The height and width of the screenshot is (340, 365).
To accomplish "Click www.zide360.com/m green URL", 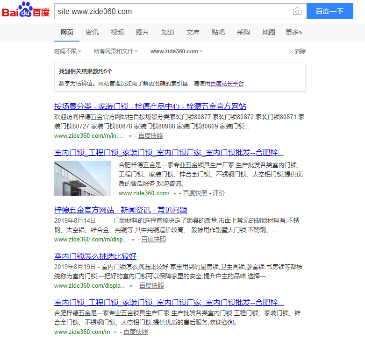I will [x=82, y=332].
